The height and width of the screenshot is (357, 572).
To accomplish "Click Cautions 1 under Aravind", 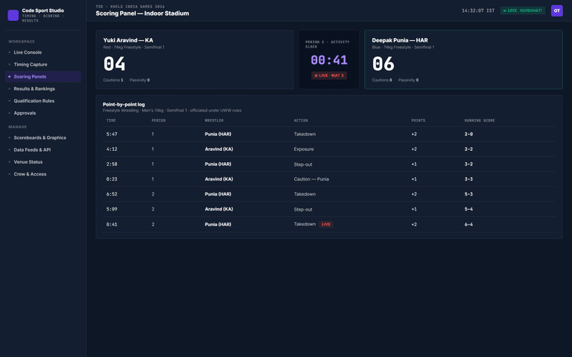I will point(113,80).
